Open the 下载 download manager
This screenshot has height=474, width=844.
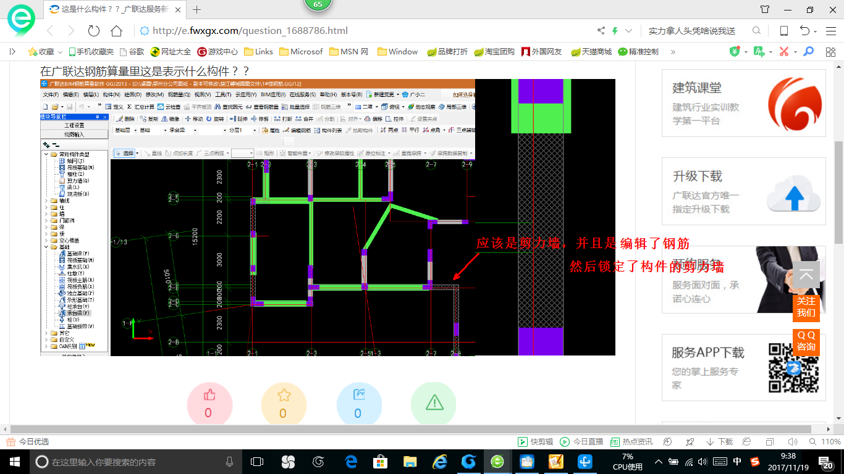point(719,442)
